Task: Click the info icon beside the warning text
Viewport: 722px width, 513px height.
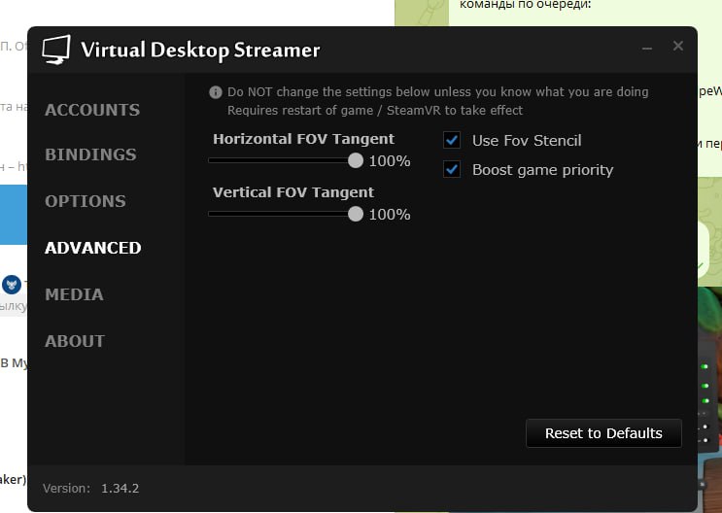Action: pyautogui.click(x=216, y=92)
